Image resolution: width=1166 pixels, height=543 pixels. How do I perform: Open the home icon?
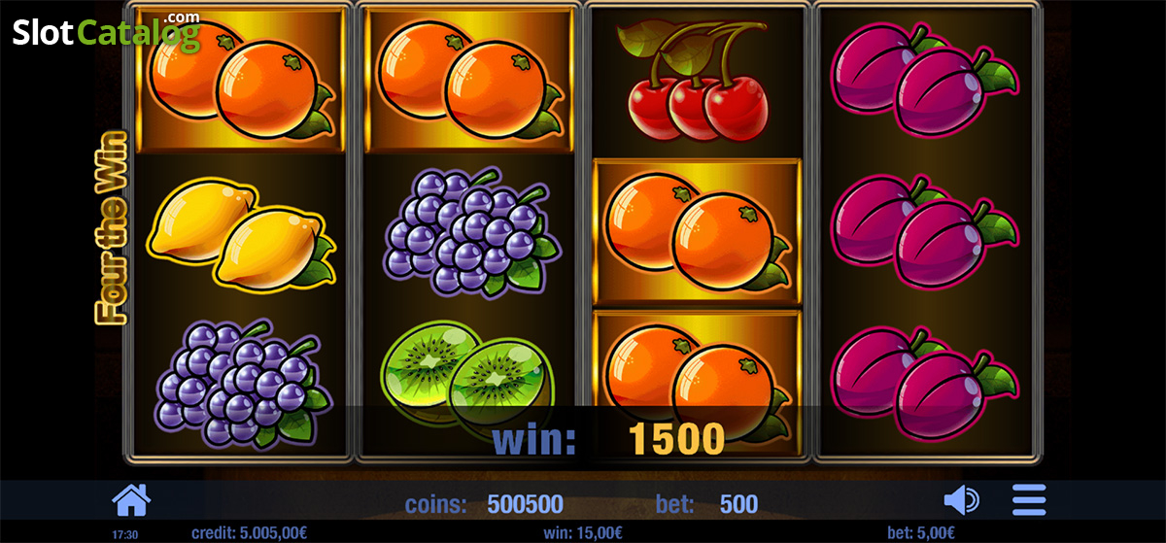point(132,500)
